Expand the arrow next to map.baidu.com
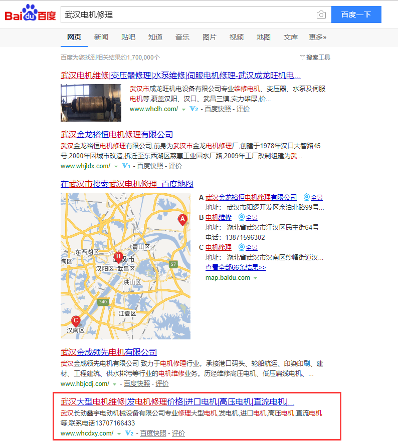Screen dimensions: 398x444 click(255, 278)
